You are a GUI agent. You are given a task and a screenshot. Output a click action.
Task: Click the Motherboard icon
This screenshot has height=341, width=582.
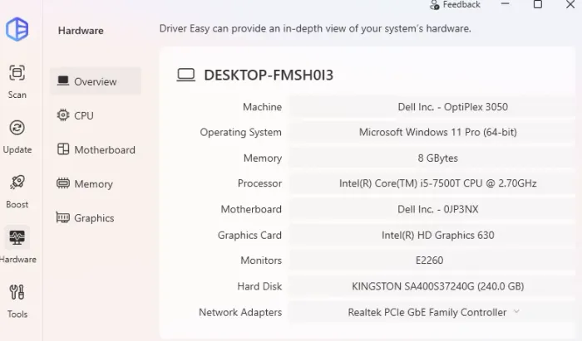tap(63, 149)
